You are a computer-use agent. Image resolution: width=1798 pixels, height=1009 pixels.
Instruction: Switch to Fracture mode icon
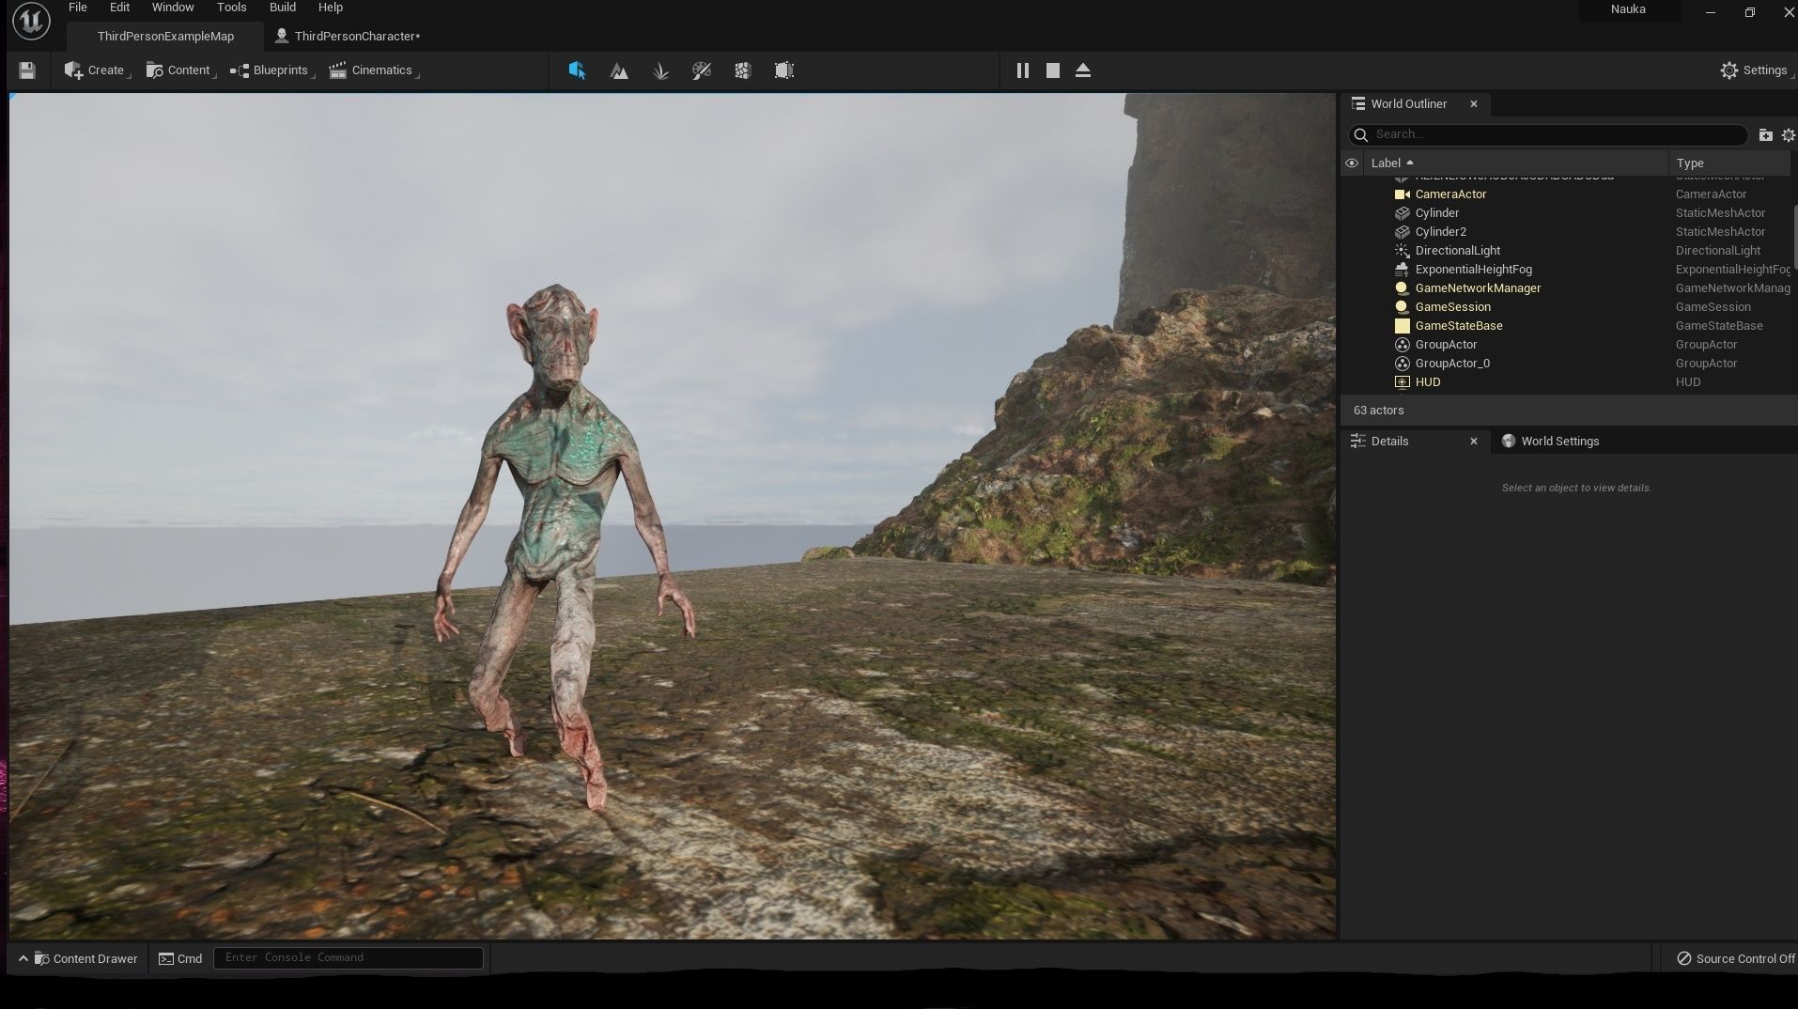pyautogui.click(x=743, y=70)
